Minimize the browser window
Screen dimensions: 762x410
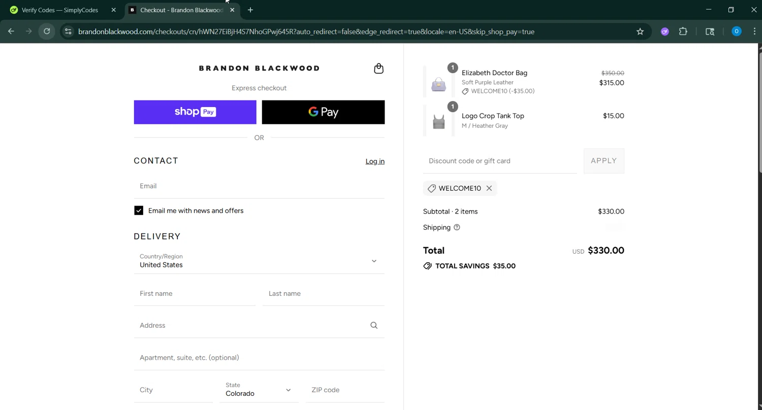click(x=709, y=10)
